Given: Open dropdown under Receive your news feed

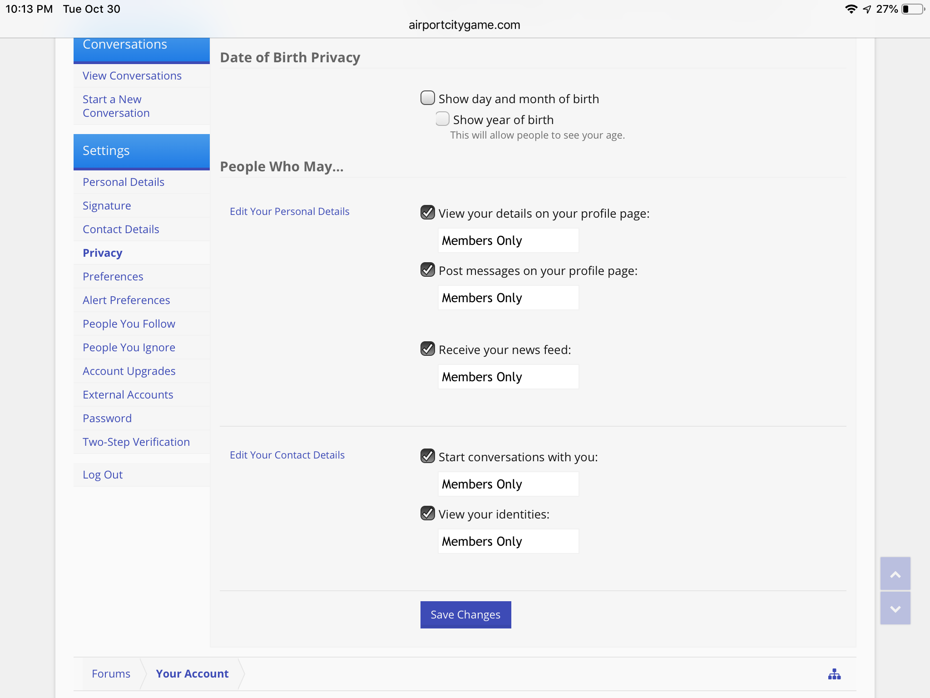Looking at the screenshot, I should click(508, 377).
